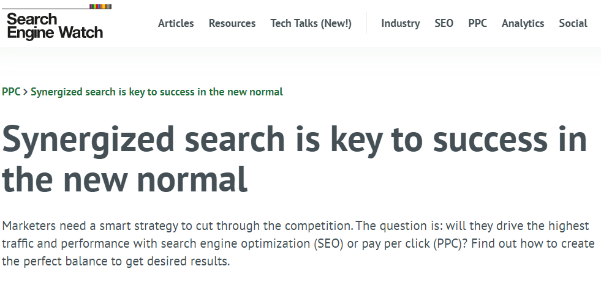This screenshot has height=285, width=601.
Task: Go to Tech Talks (New!) section
Action: [311, 23]
